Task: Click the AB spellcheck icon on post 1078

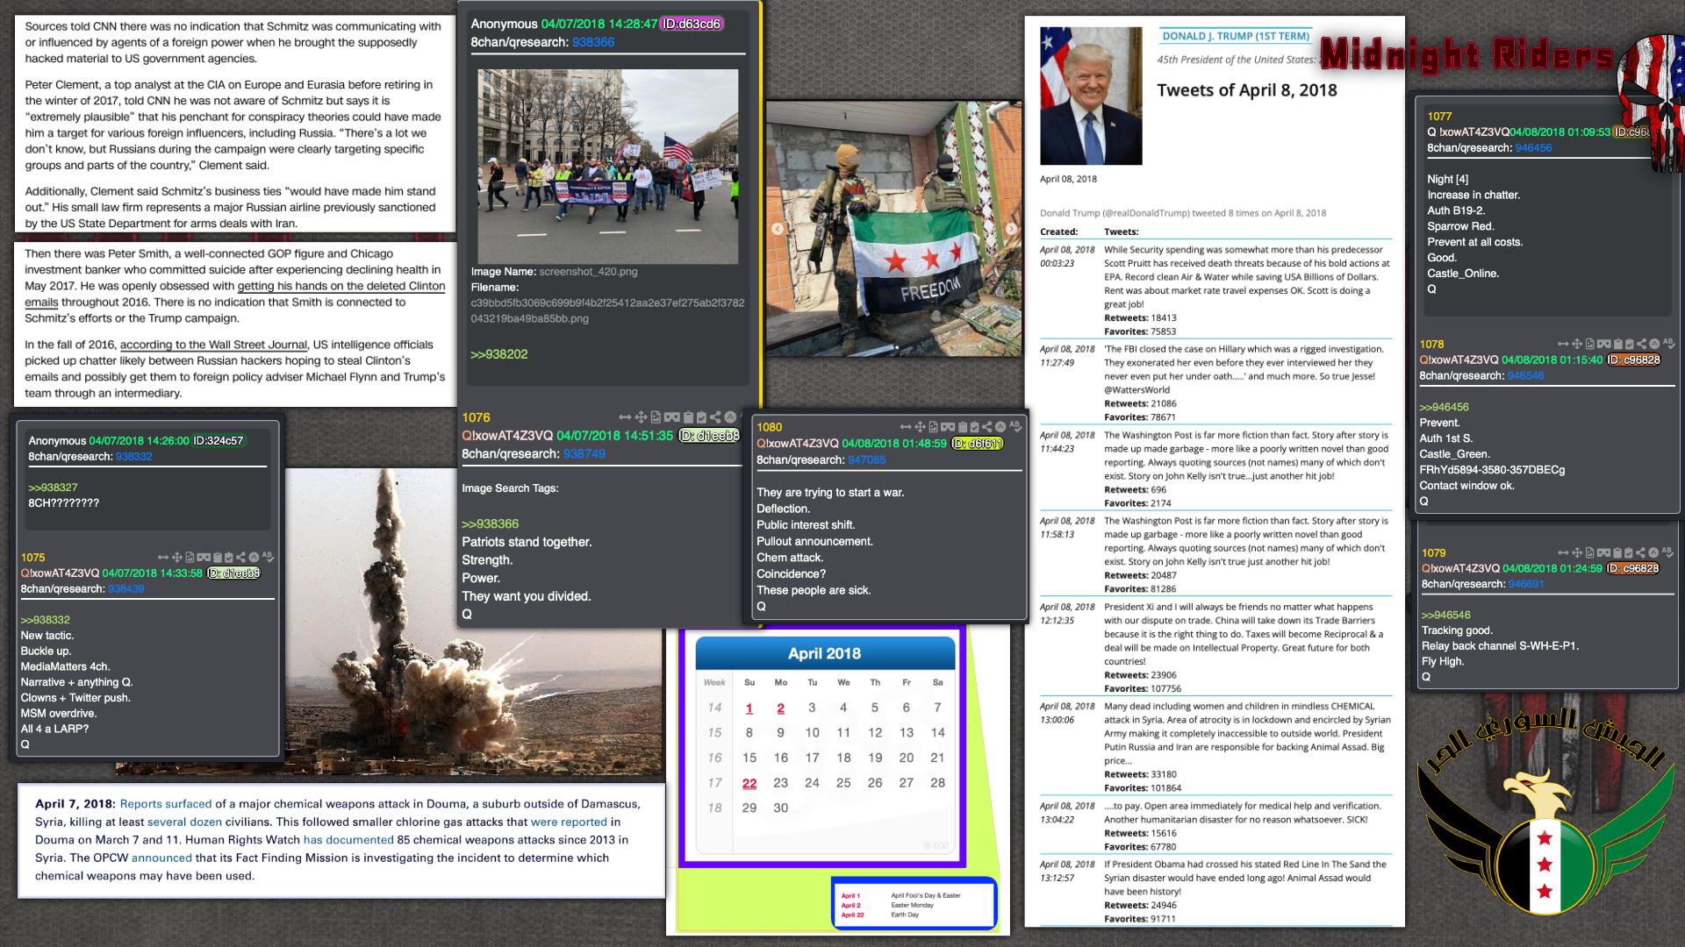Action: [1669, 344]
